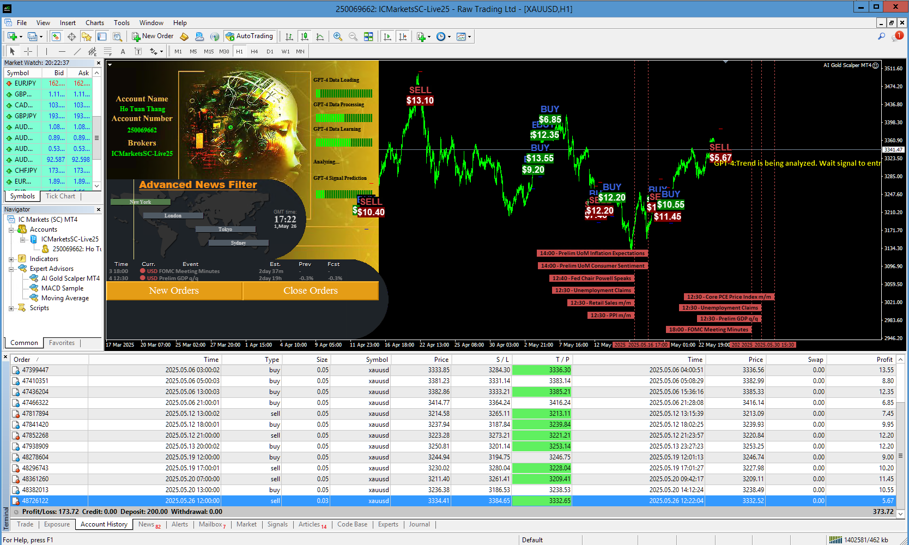Image resolution: width=909 pixels, height=545 pixels.
Task: Draw a trendline tool
Action: (x=77, y=51)
